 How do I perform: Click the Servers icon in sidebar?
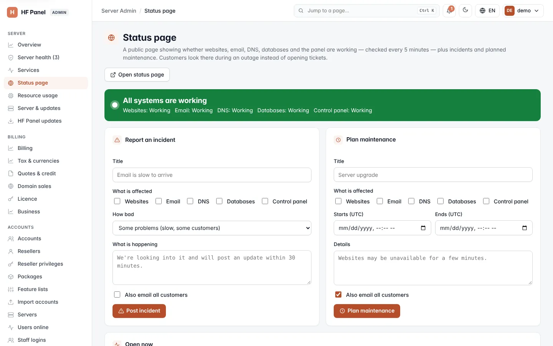(11, 315)
